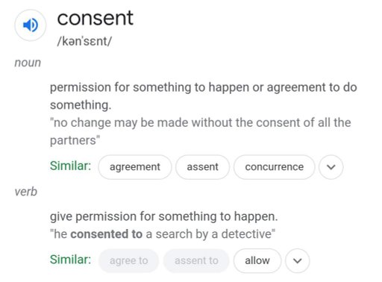Click the "noun" part-of-speech label
The image size is (382, 282).
pyautogui.click(x=28, y=63)
